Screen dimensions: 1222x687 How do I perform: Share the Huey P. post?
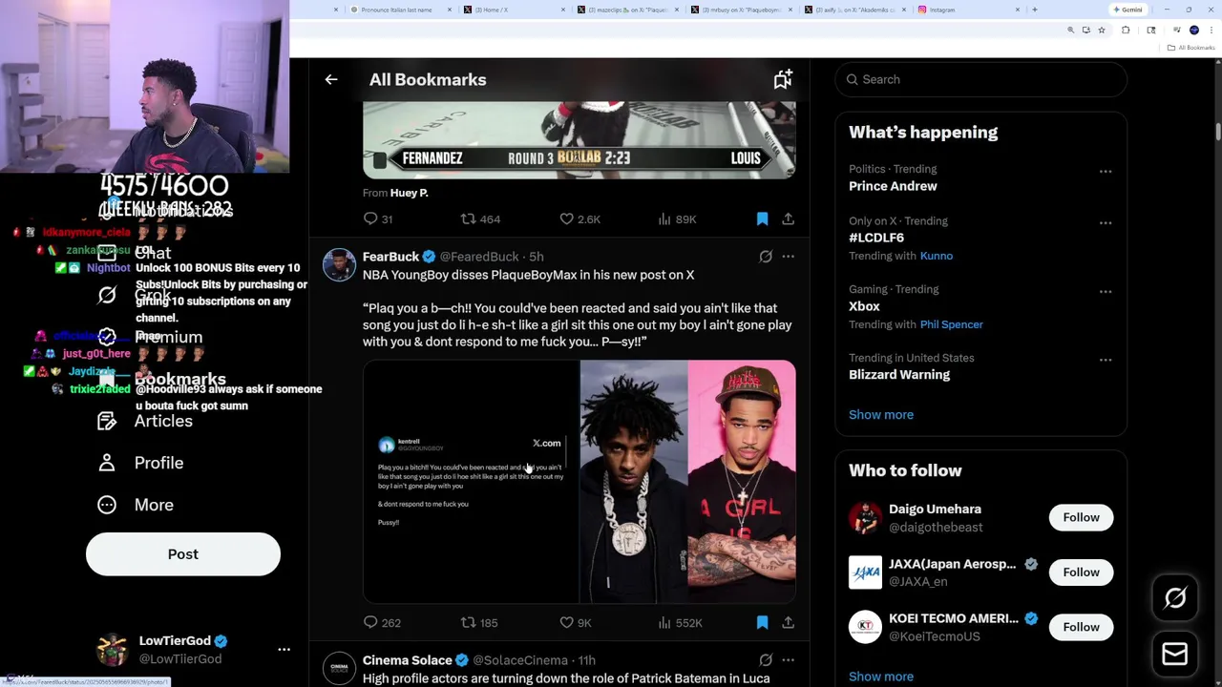tap(788, 219)
